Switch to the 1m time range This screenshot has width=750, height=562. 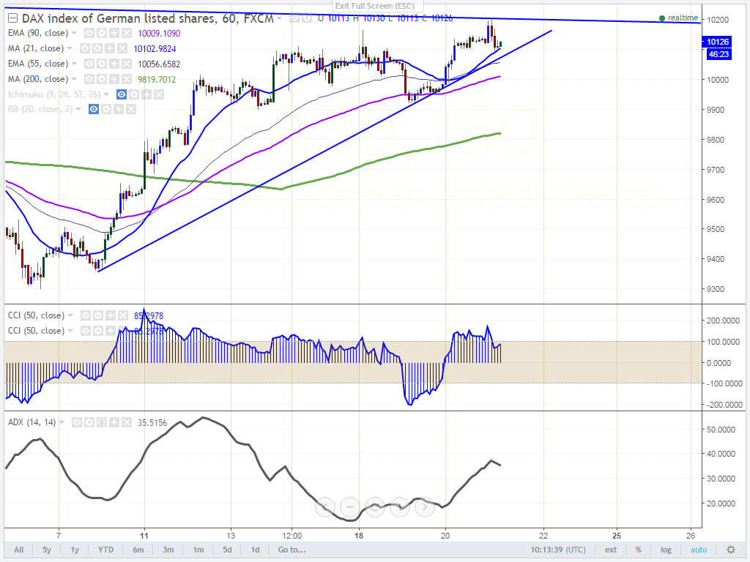pos(198,550)
